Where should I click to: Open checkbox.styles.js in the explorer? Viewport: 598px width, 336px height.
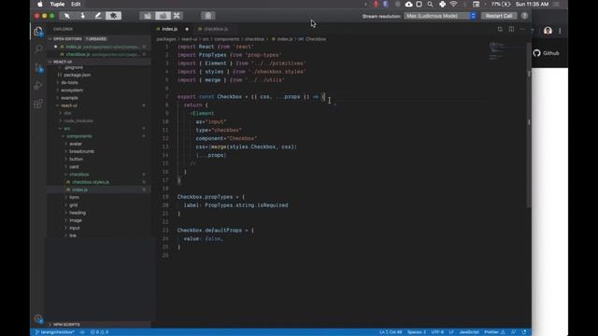coord(91,182)
